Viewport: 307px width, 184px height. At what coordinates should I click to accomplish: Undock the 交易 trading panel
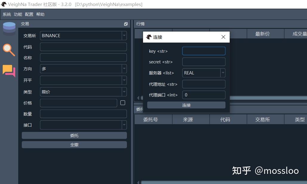click(x=126, y=24)
